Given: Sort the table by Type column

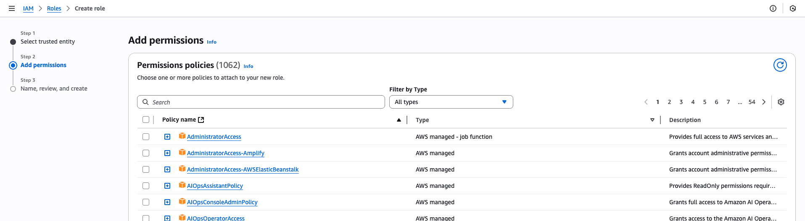Looking at the screenshot, I should click(x=652, y=120).
